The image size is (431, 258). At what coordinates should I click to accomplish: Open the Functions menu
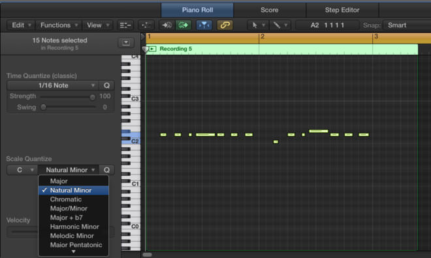coord(59,25)
